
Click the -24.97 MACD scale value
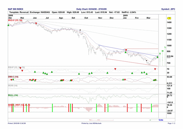coord(170,111)
